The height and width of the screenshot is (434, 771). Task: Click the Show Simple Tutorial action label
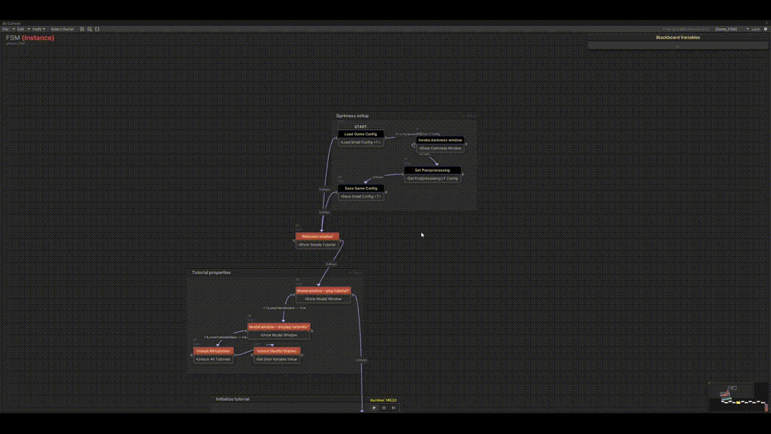tap(317, 245)
